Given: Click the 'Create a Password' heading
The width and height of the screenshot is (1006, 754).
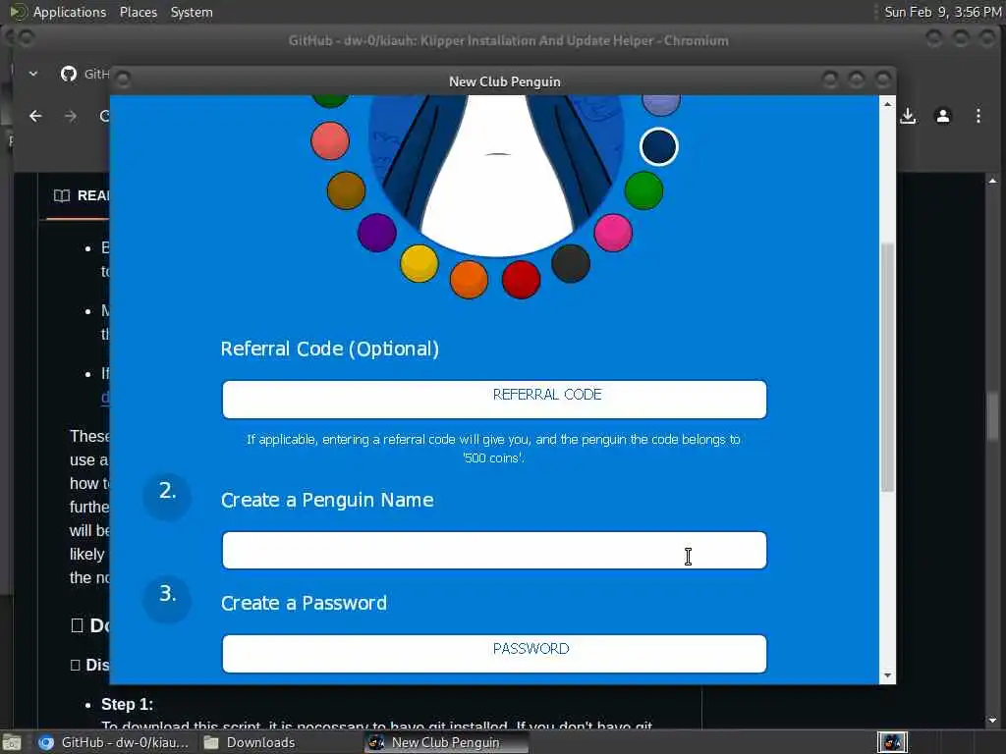Looking at the screenshot, I should click(x=305, y=604).
